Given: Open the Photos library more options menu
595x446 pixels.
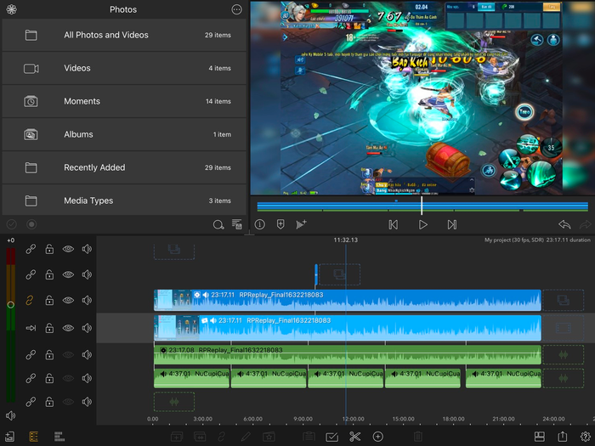Looking at the screenshot, I should (236, 9).
